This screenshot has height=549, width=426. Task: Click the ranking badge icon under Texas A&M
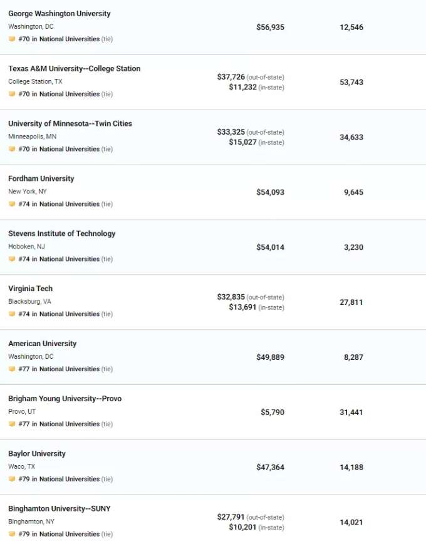12,94
